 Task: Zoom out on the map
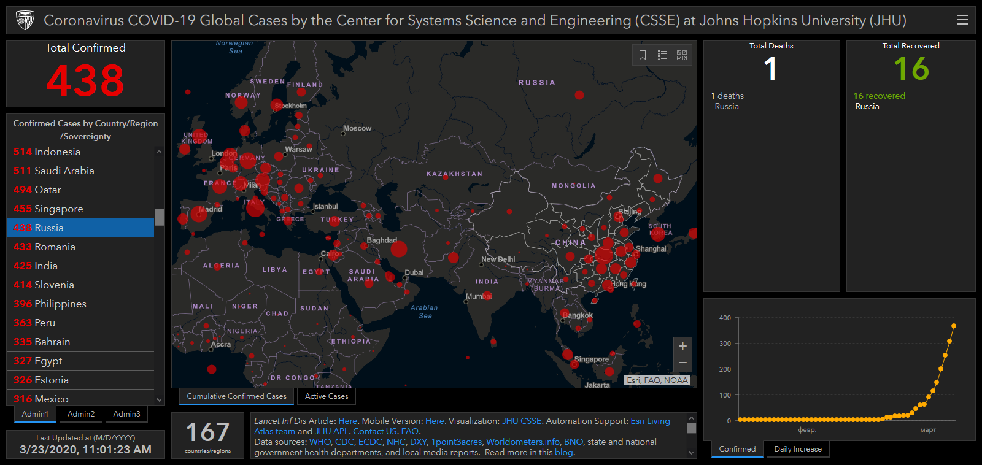[682, 363]
